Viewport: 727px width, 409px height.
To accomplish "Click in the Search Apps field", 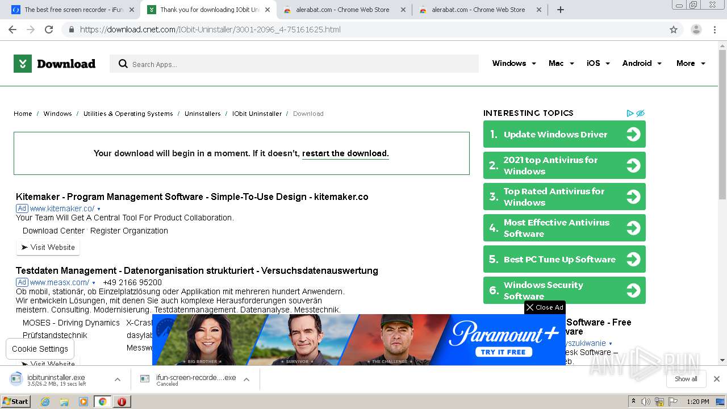I will [x=294, y=64].
